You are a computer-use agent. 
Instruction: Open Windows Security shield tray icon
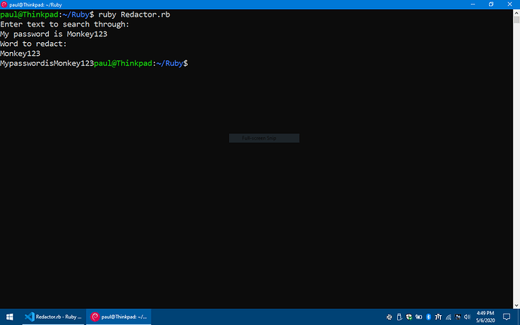coord(409,317)
